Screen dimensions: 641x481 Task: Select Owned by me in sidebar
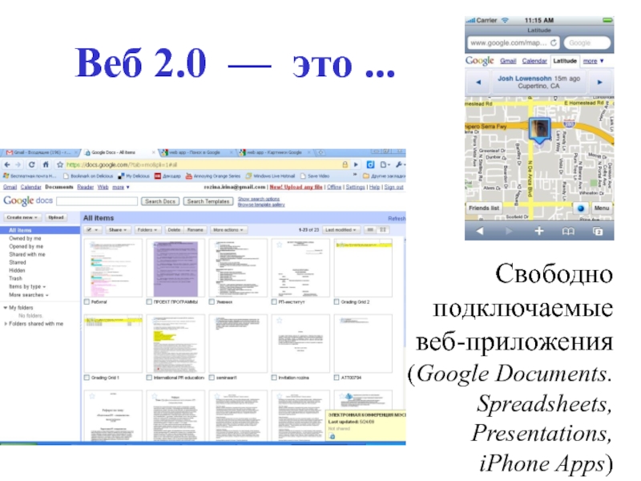25,238
